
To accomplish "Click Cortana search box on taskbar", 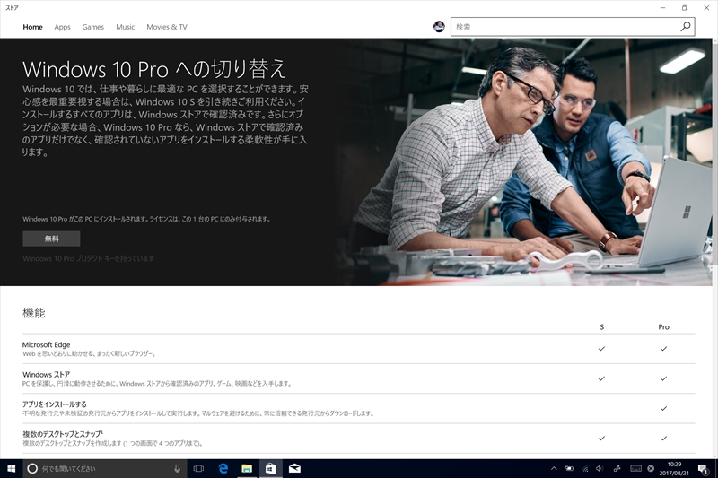I will (x=105, y=468).
